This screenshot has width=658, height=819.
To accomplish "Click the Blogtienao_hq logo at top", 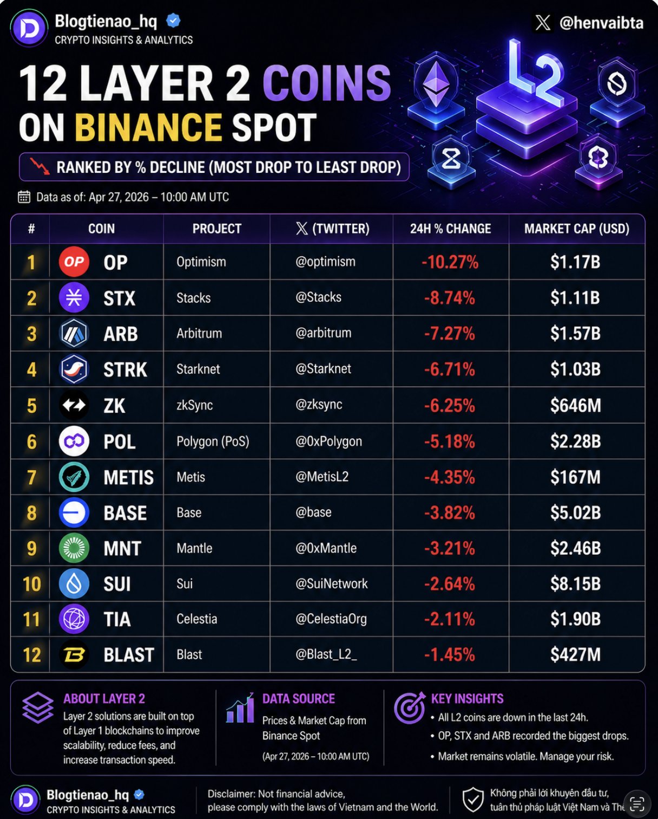I will tap(29, 28).
